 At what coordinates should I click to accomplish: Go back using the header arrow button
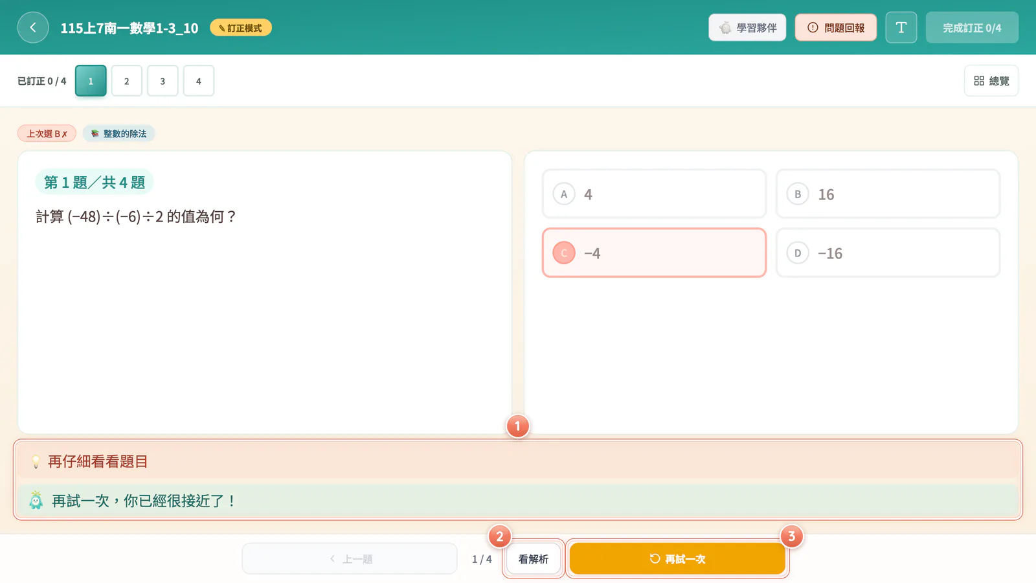click(33, 28)
